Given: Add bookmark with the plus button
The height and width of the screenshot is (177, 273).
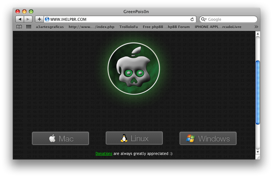Looking at the screenshot, I should coord(39,19).
